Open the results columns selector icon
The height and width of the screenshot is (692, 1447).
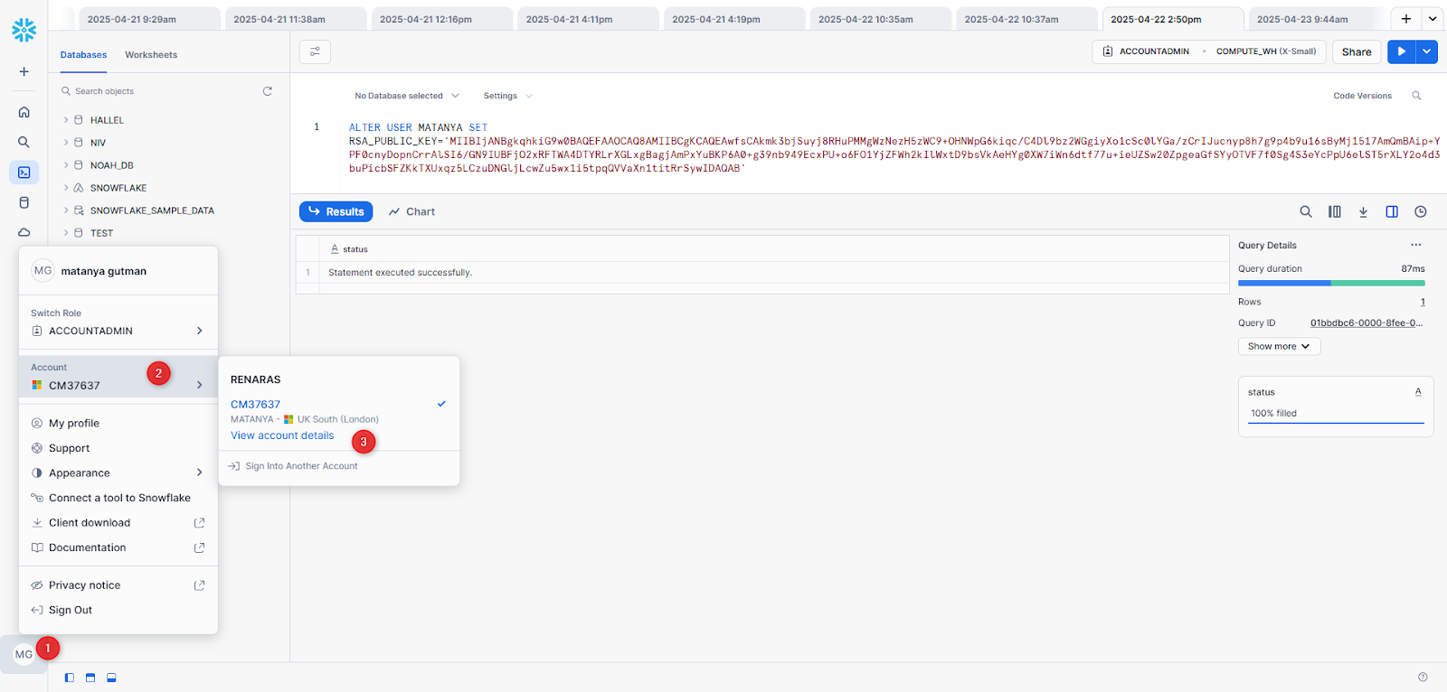tap(1334, 211)
